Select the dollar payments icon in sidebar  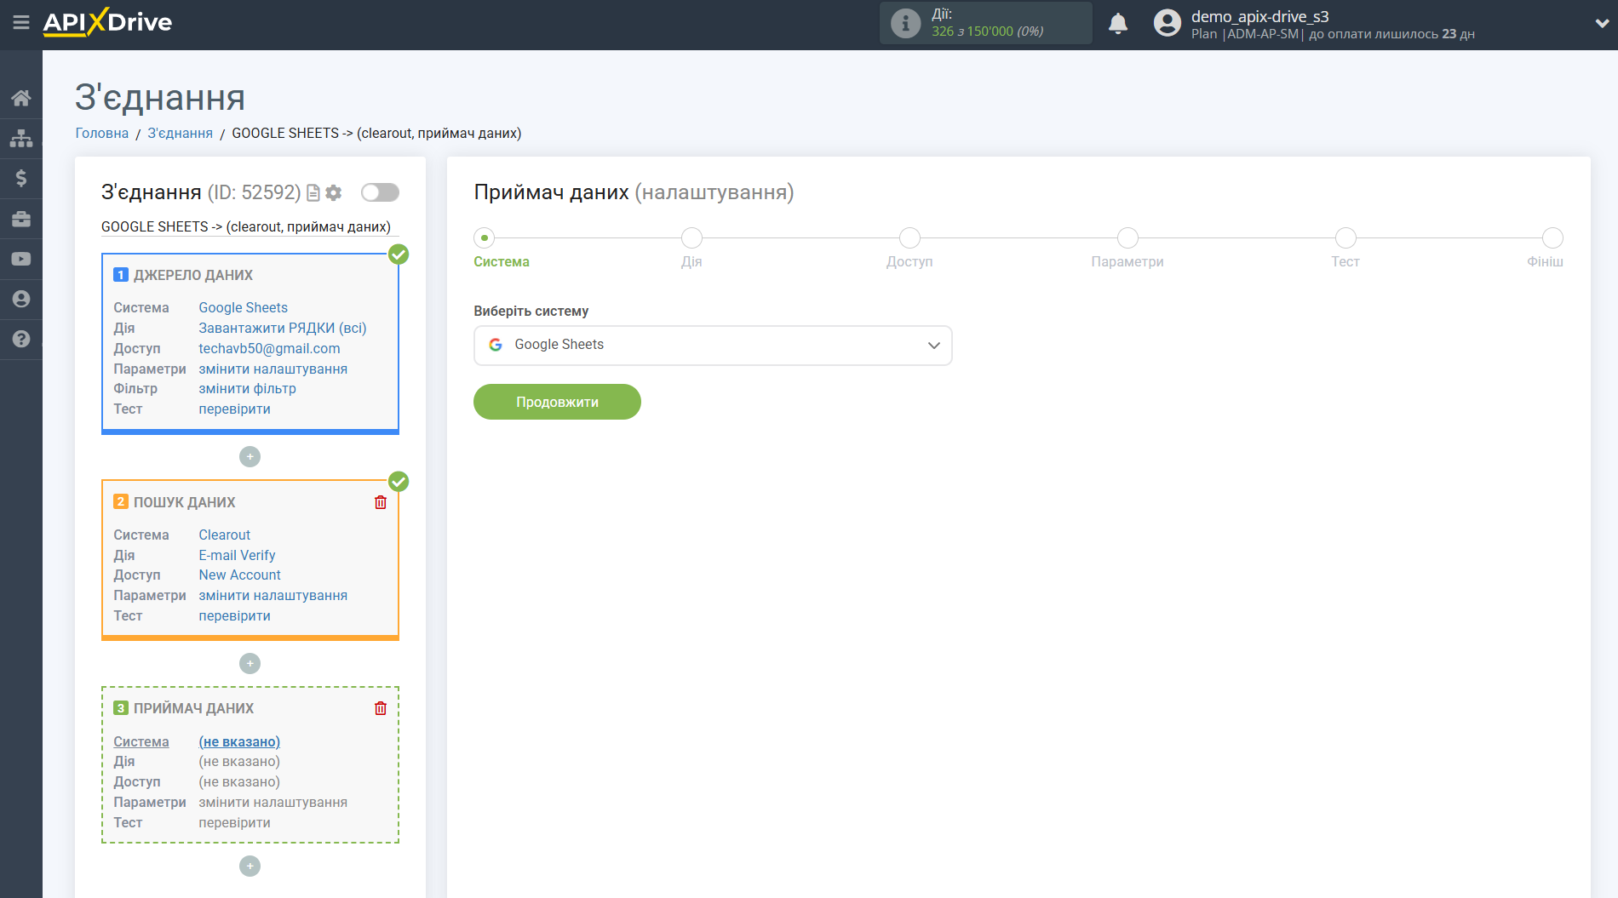click(21, 178)
